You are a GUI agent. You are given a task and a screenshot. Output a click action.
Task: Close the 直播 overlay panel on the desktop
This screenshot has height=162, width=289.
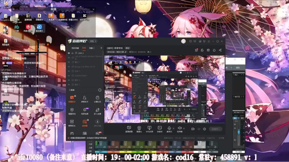tap(94, 9)
